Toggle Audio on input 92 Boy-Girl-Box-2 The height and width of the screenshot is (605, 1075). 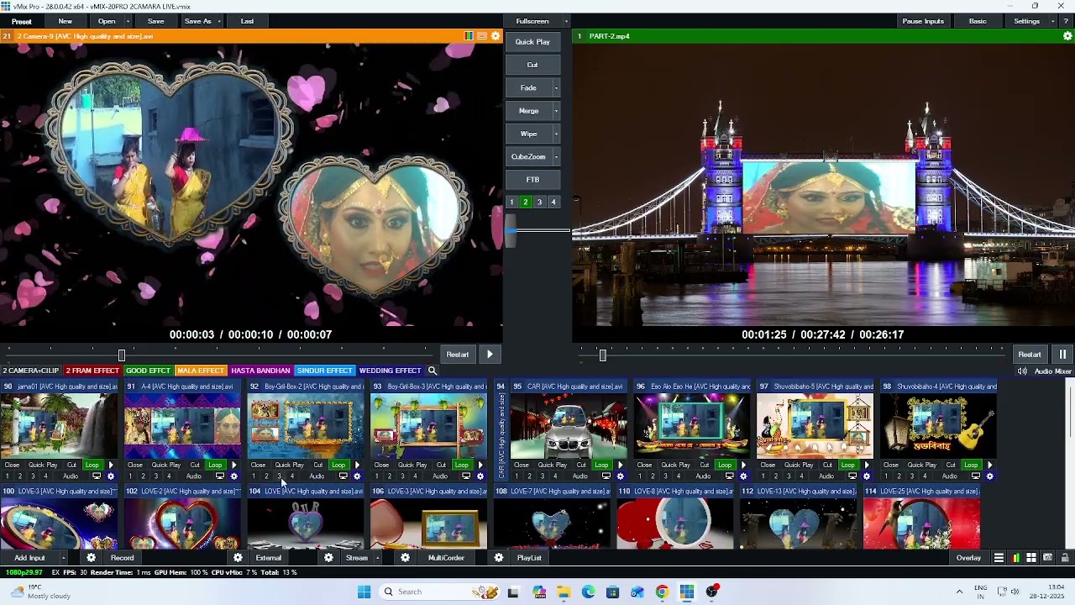tap(317, 476)
